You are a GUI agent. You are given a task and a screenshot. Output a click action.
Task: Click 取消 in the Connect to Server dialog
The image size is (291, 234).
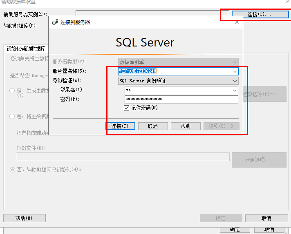[153, 126]
